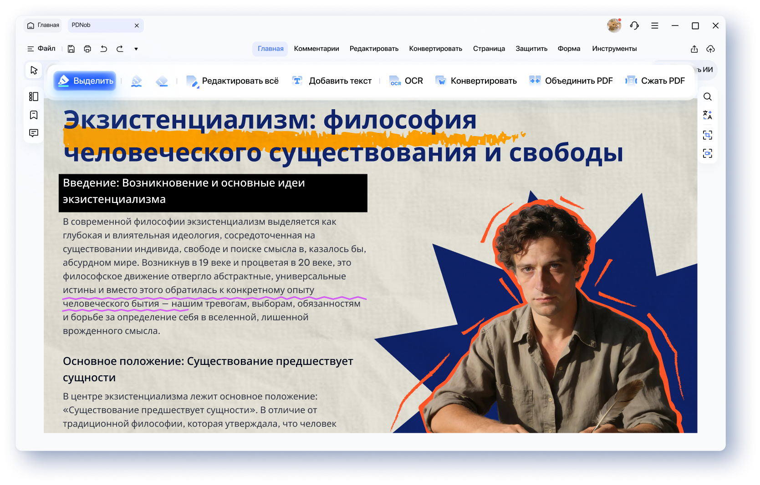
Task: Click the Объединить PDF button
Action: 571,81
